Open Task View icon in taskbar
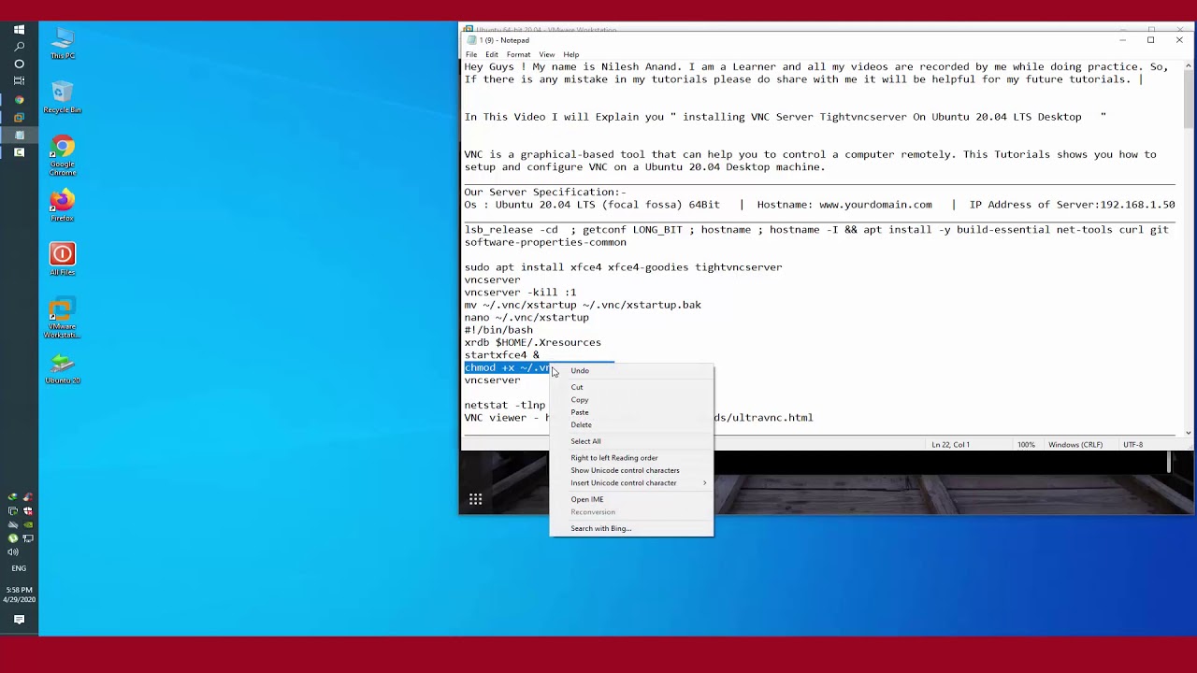The image size is (1197, 673). pyautogui.click(x=19, y=80)
